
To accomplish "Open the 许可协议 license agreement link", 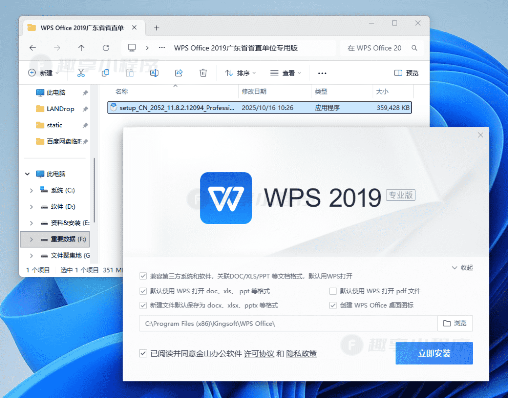I will [259, 354].
